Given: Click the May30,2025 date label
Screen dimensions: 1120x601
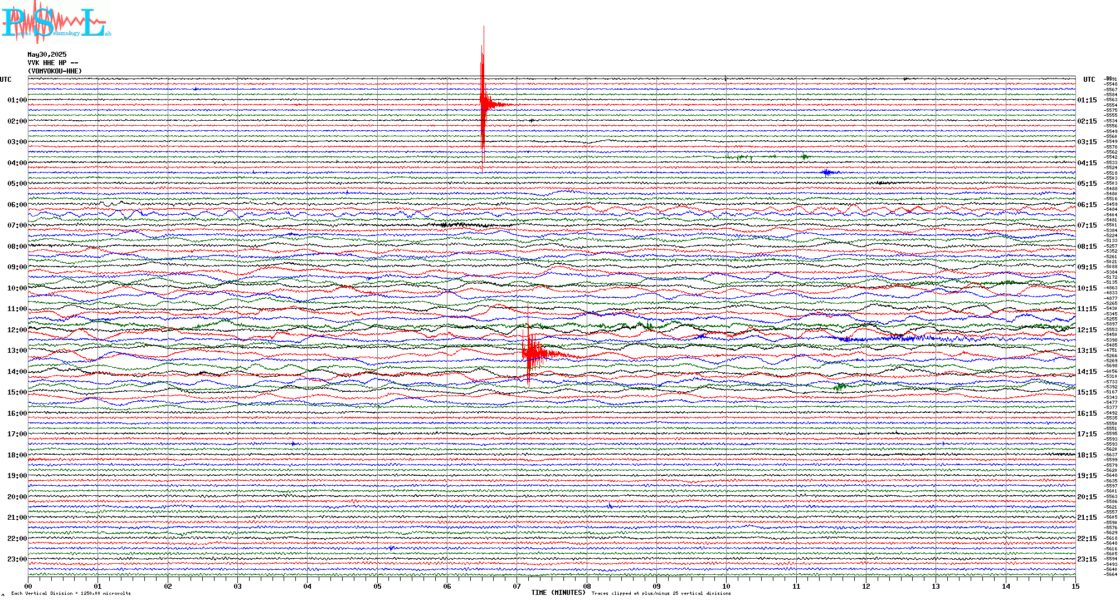Looking at the screenshot, I should (47, 55).
